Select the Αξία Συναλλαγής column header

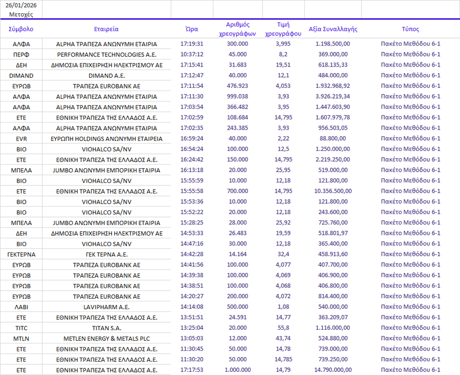[333, 29]
